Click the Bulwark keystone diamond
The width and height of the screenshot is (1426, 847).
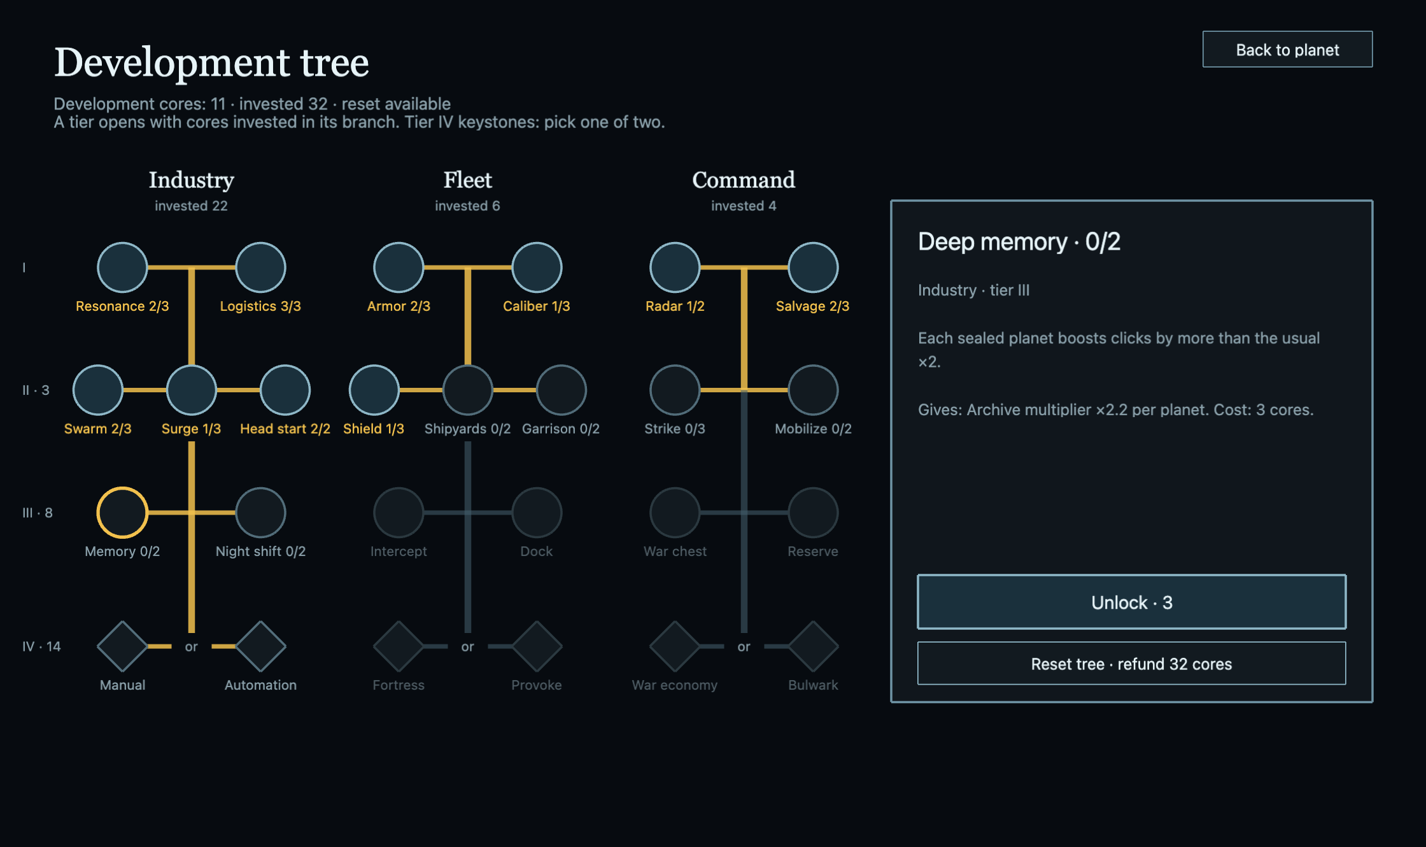813,646
